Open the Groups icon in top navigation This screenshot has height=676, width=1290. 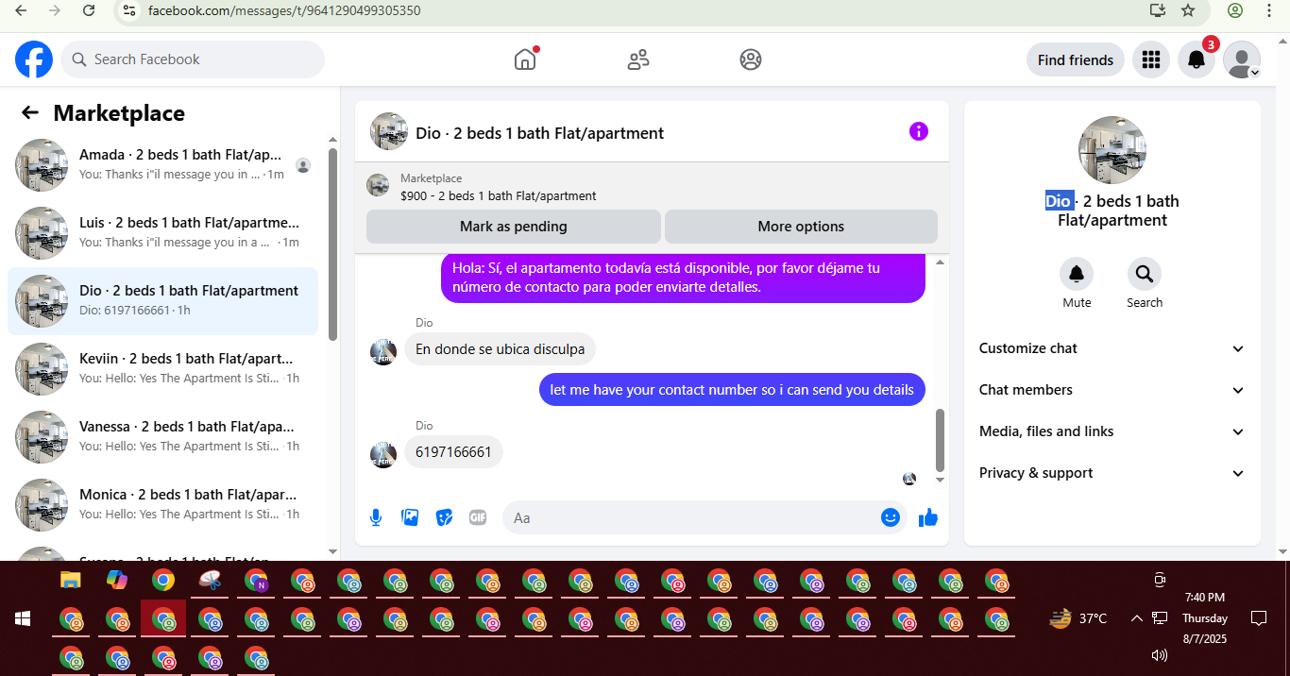[751, 59]
